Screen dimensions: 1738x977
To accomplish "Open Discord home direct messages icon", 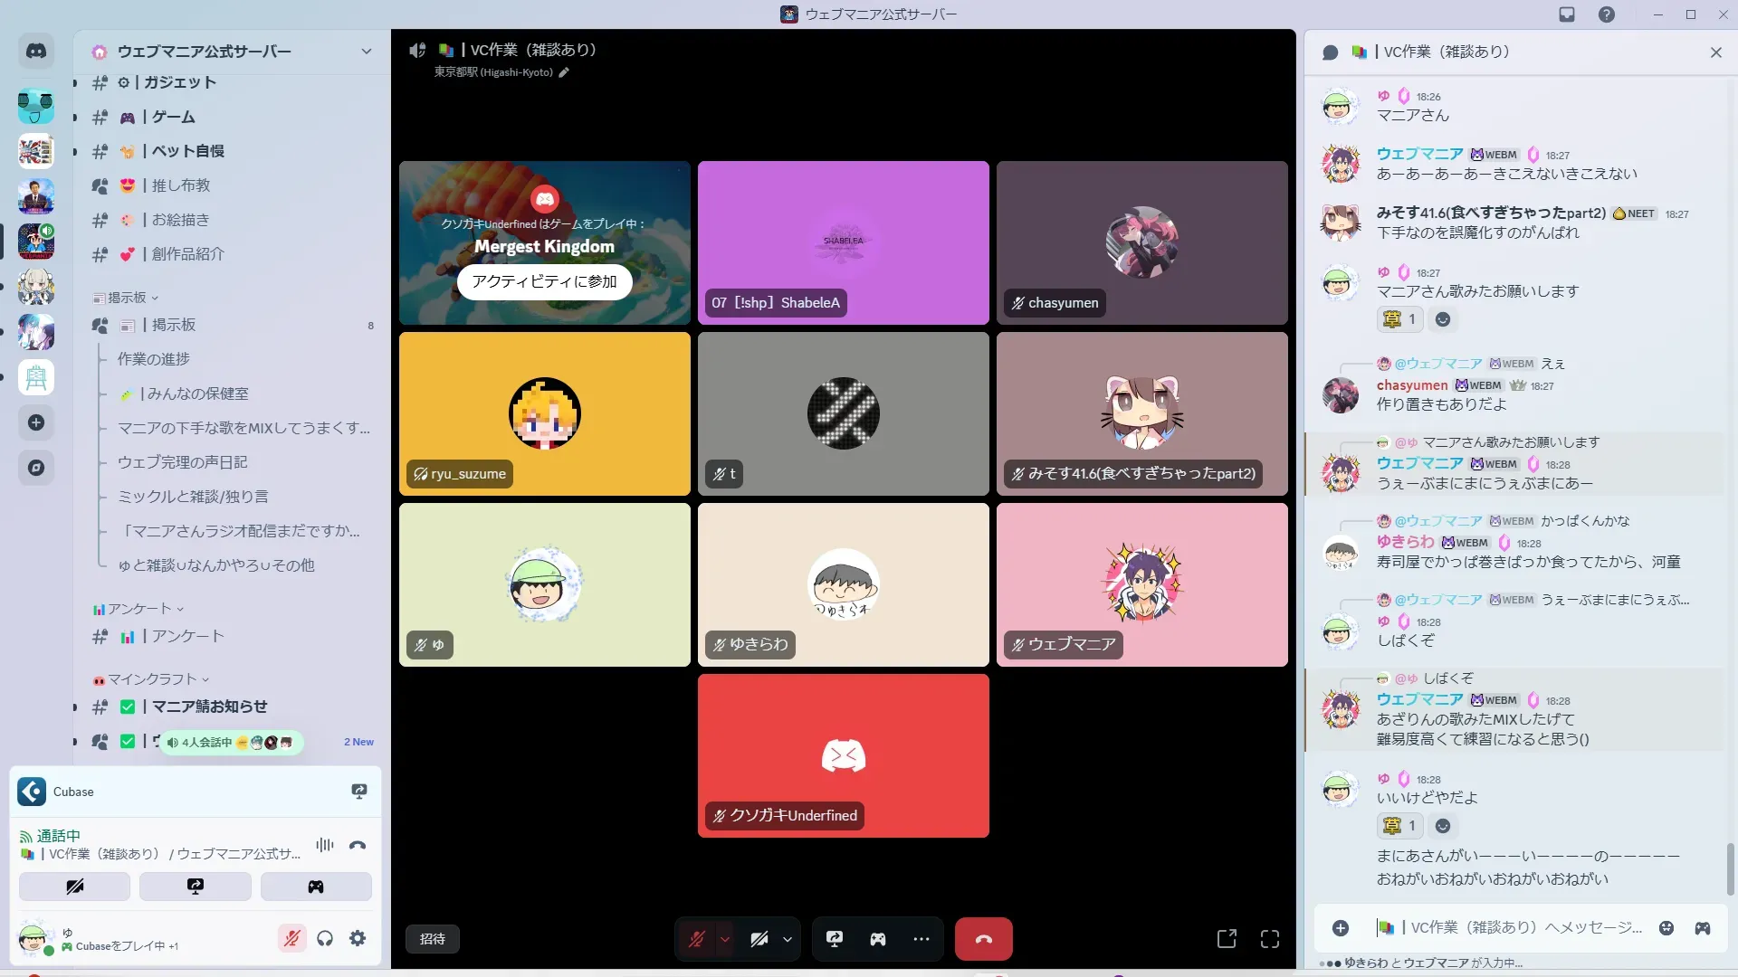I will pyautogui.click(x=36, y=52).
